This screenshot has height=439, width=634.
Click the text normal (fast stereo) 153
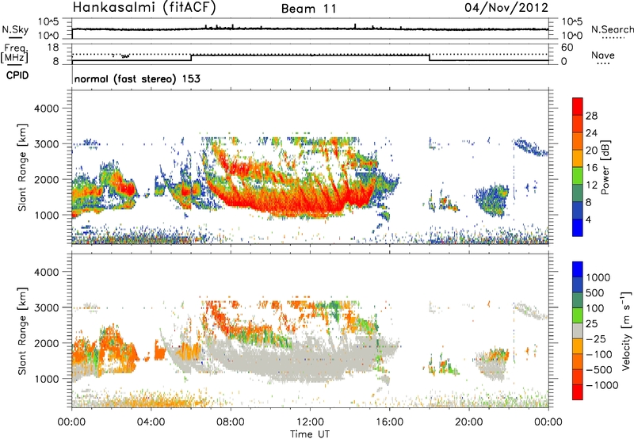137,78
